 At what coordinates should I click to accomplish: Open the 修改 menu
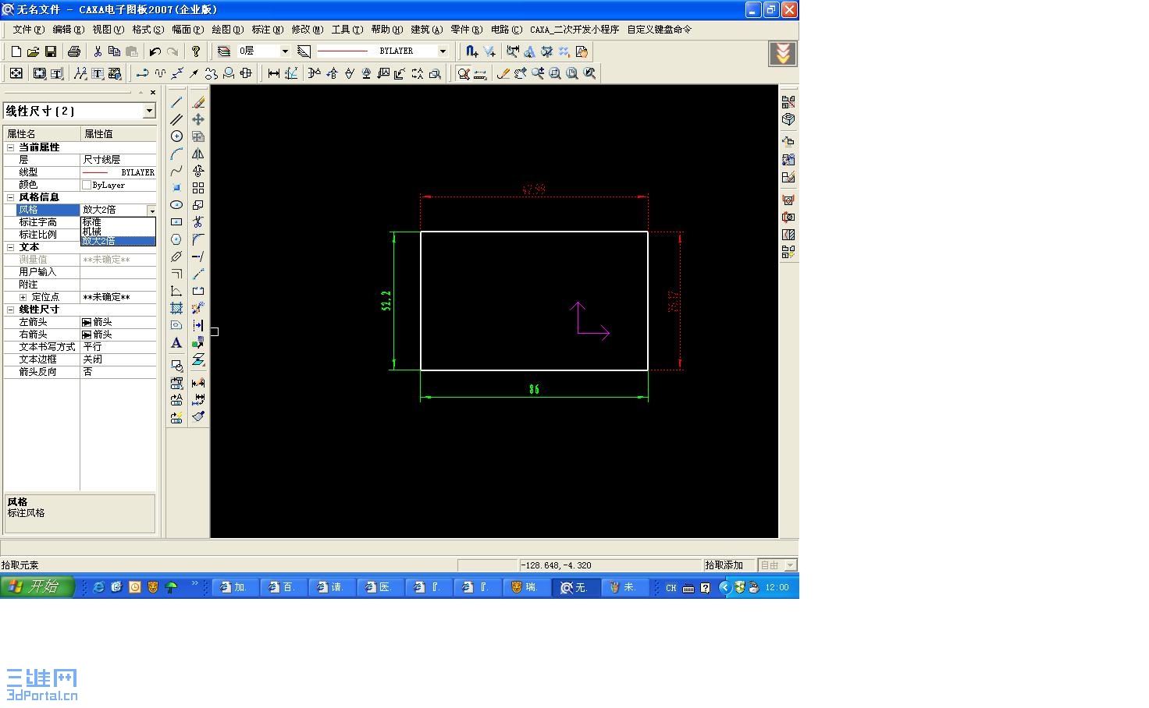[x=307, y=30]
